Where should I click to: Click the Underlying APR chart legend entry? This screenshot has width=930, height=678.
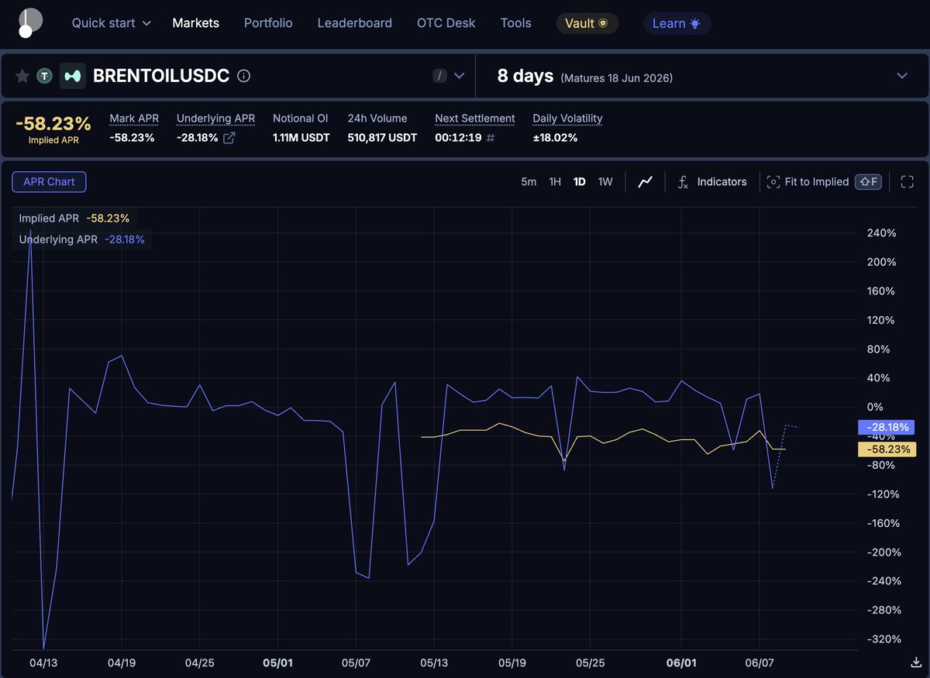click(x=82, y=239)
